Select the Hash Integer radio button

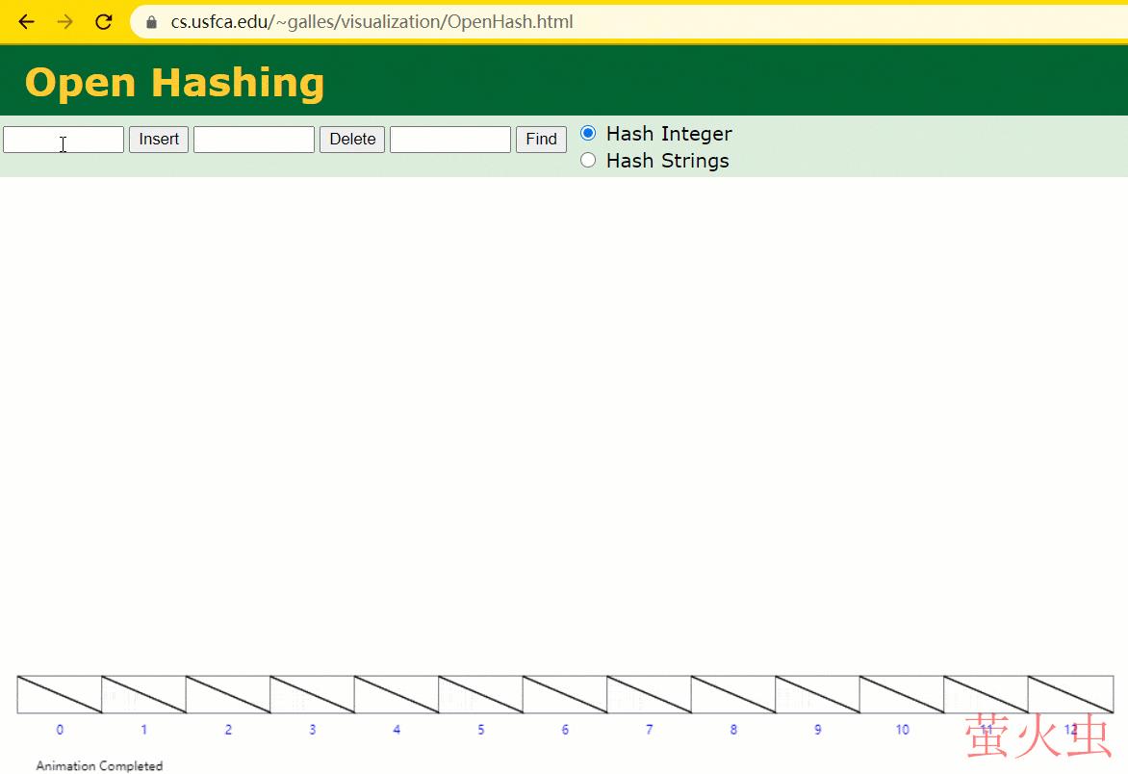tap(588, 133)
